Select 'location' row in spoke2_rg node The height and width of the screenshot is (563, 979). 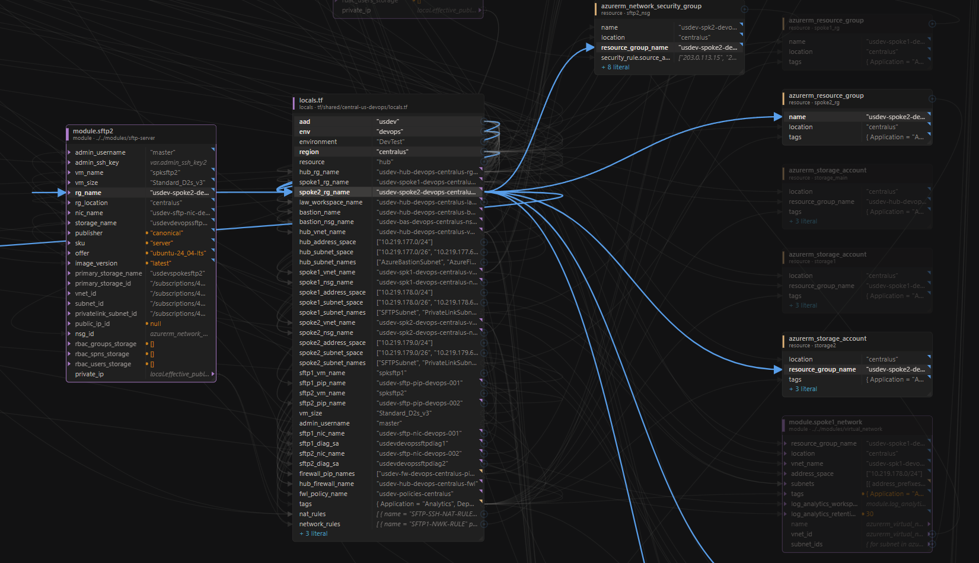click(x=857, y=127)
